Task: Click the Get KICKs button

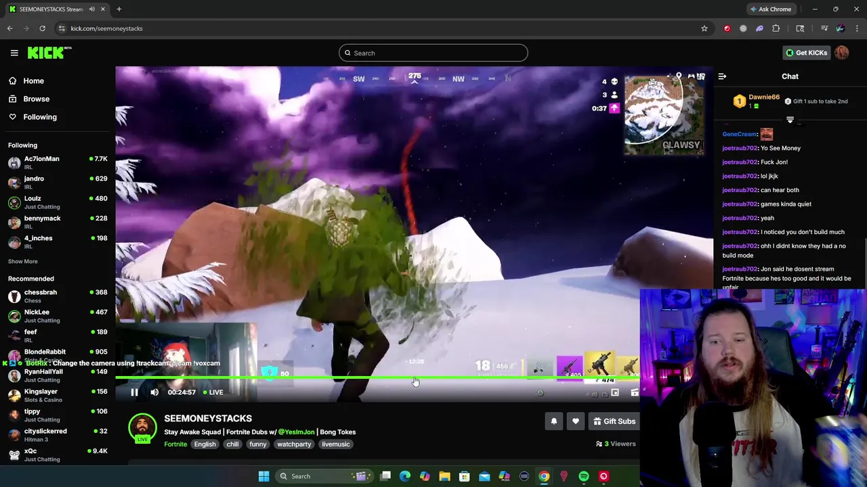Action: click(x=806, y=53)
